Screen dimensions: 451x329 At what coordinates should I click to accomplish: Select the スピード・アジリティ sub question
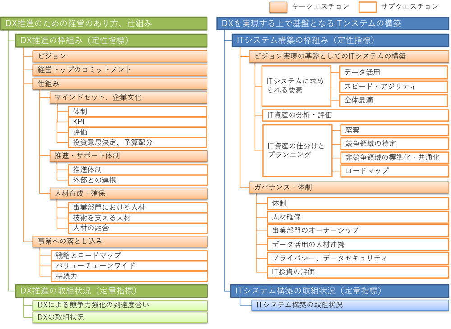[394, 87]
